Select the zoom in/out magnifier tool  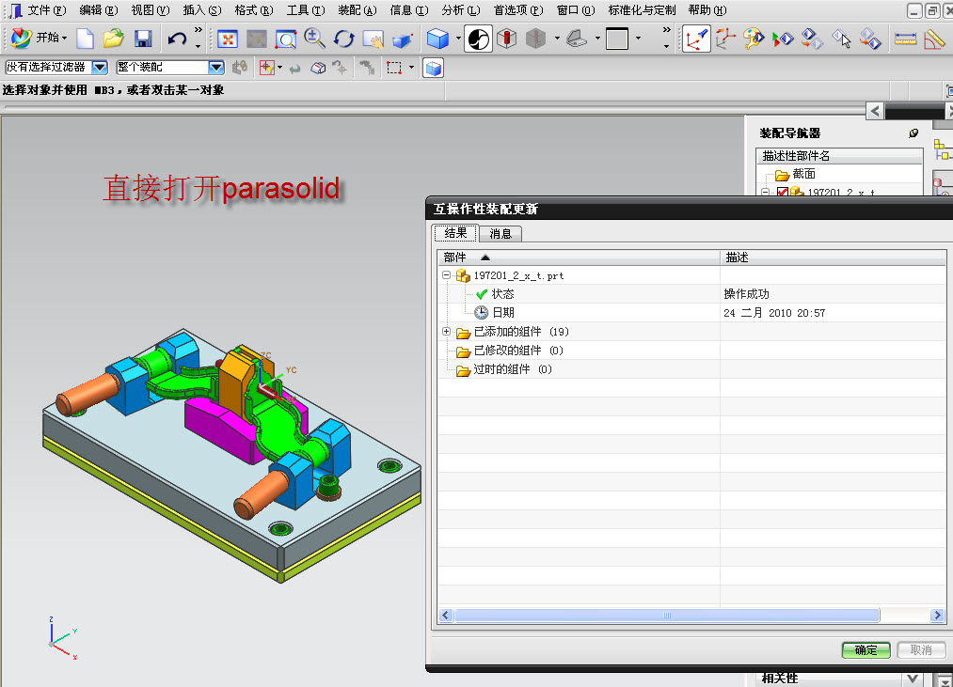pos(314,39)
